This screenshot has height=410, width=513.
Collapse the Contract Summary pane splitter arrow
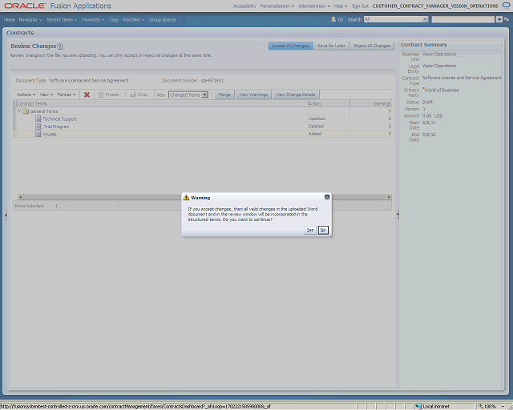[398, 215]
